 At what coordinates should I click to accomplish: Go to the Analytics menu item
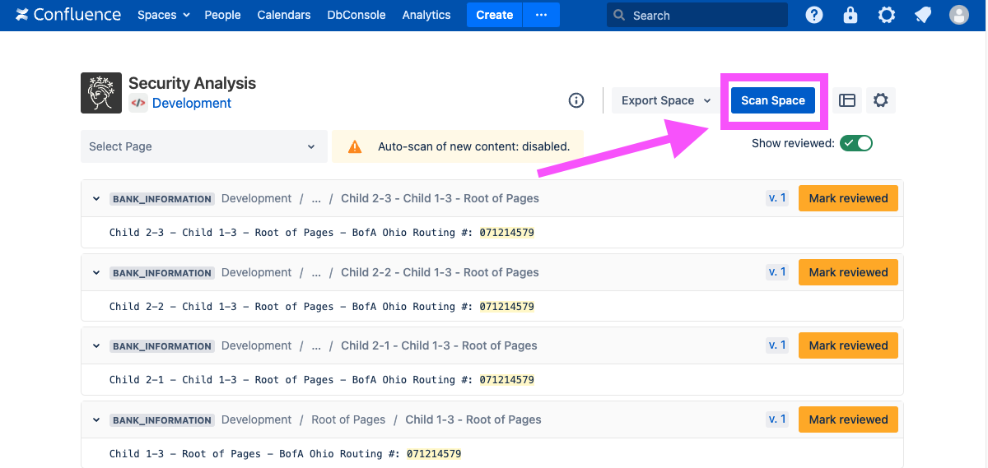426,15
